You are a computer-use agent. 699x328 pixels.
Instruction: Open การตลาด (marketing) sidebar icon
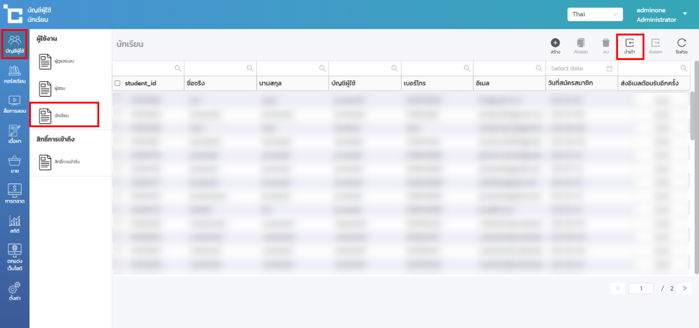point(14,194)
